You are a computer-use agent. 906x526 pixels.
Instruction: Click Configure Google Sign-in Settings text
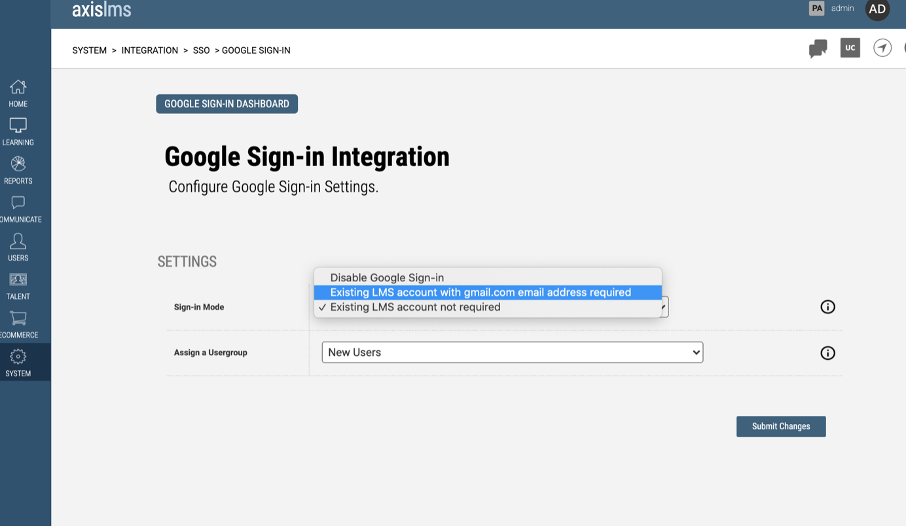click(274, 187)
